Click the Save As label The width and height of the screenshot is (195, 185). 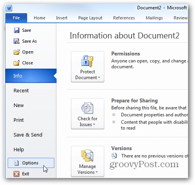29,41
